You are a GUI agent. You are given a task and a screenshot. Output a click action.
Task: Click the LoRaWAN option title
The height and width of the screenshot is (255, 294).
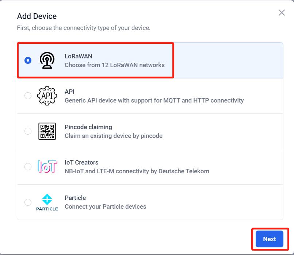78,56
